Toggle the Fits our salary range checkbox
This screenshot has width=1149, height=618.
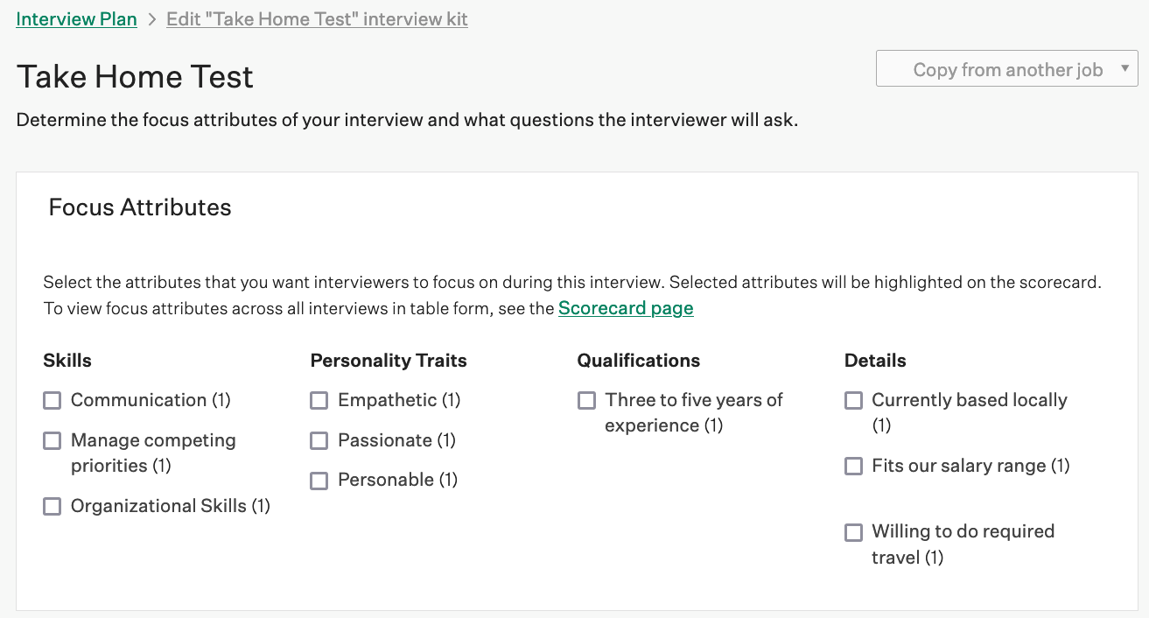853,466
